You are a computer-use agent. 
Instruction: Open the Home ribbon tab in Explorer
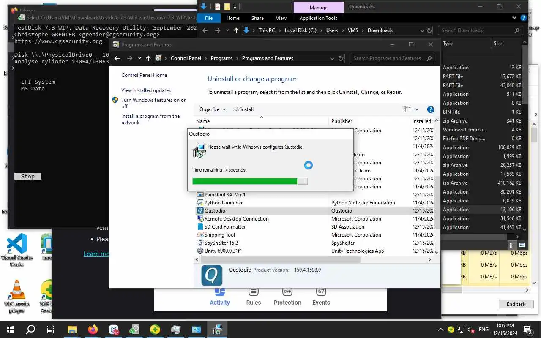point(233,18)
